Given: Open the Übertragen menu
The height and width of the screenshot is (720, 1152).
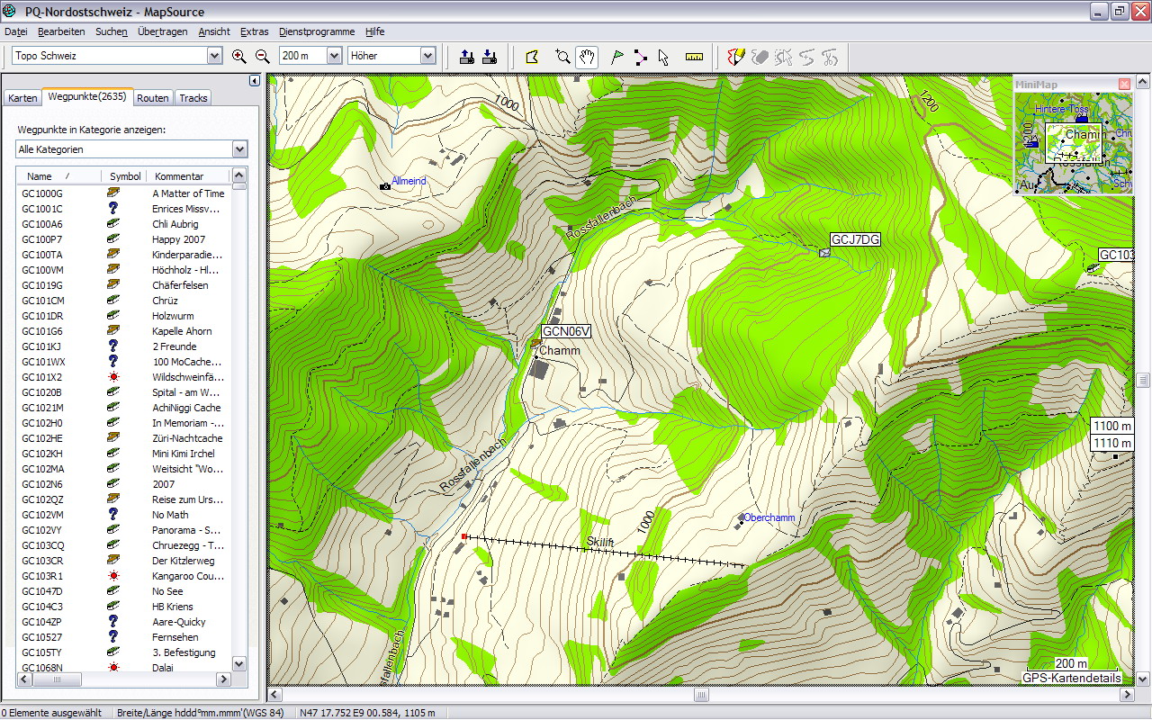Looking at the screenshot, I should [x=163, y=31].
